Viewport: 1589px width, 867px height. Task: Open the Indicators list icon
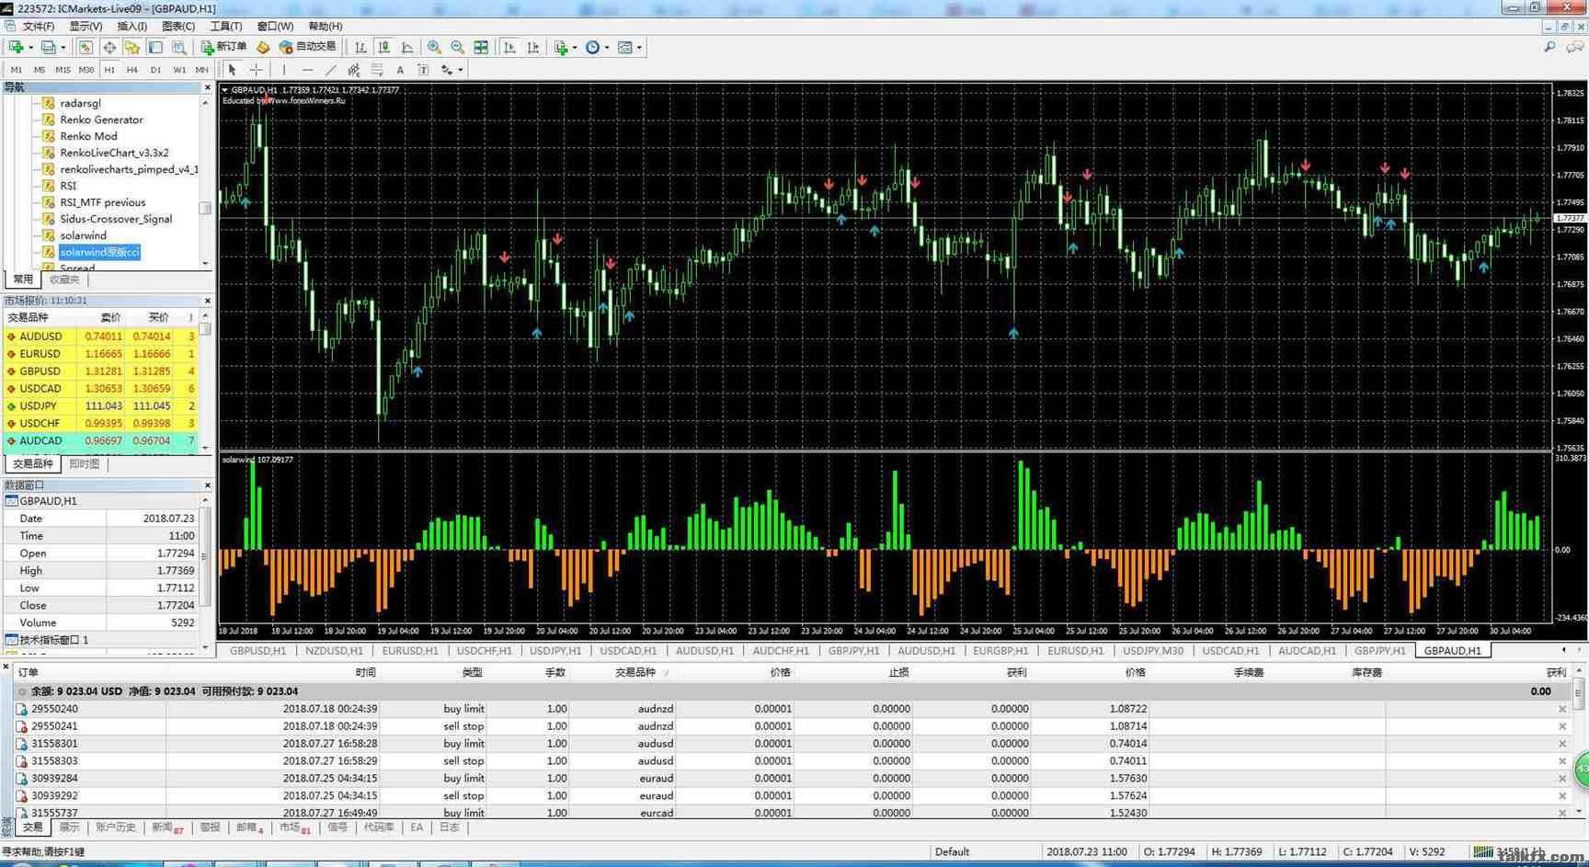(561, 47)
